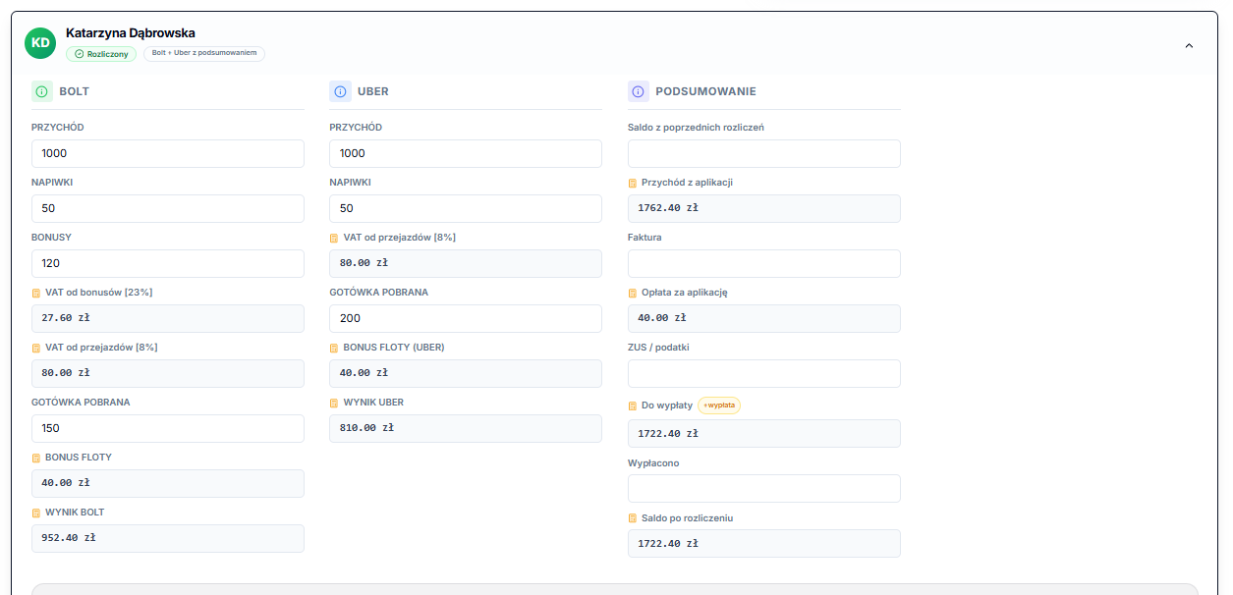This screenshot has width=1233, height=595.
Task: Click the PODSUMOWANIE section info icon
Action: tap(639, 91)
